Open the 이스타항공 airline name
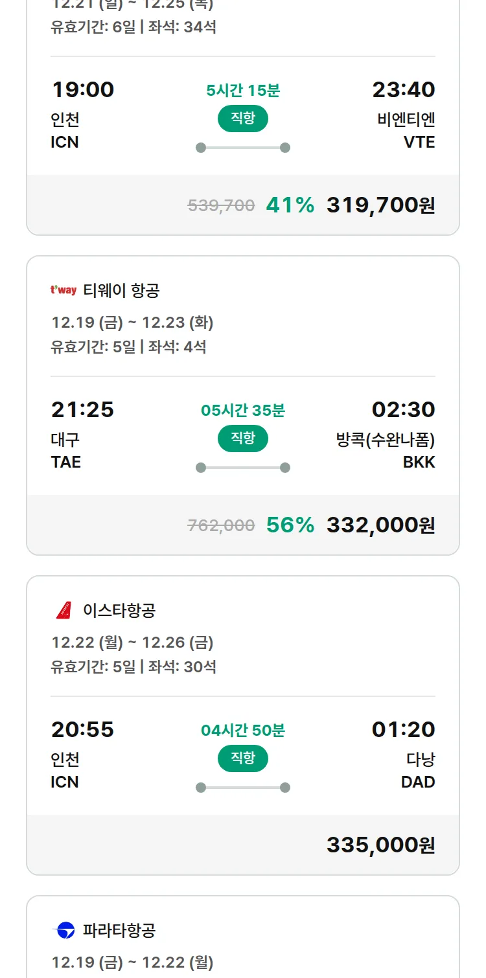The width and height of the screenshot is (486, 978). [119, 611]
